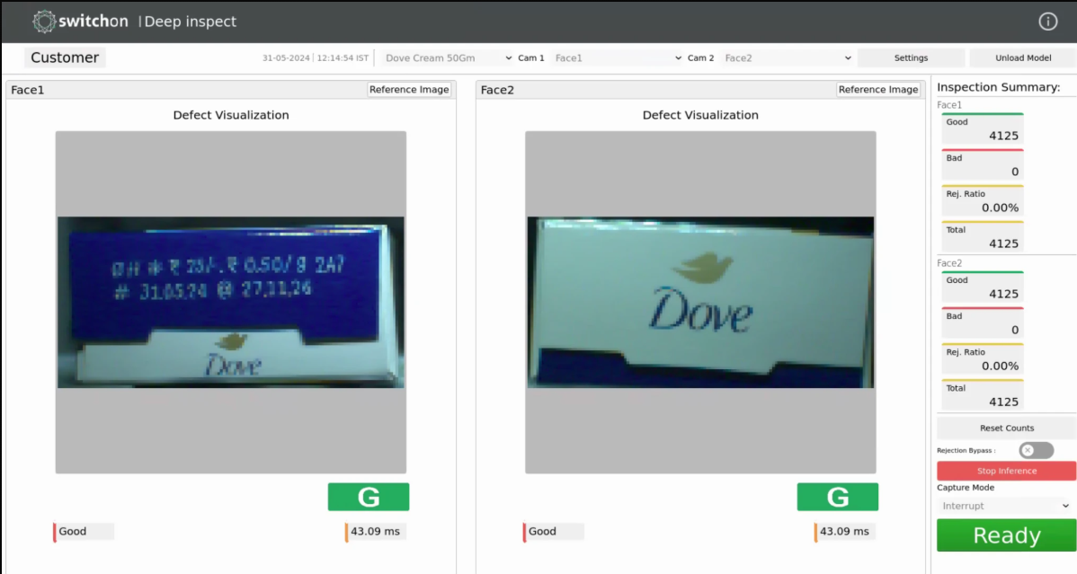Click the Face2 Defect Visualization heading
Image resolution: width=1077 pixels, height=574 pixels.
click(x=700, y=115)
